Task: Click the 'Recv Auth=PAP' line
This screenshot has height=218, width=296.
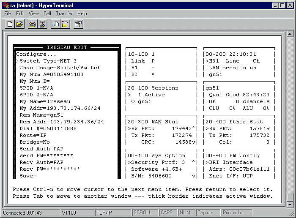Action: (41, 162)
